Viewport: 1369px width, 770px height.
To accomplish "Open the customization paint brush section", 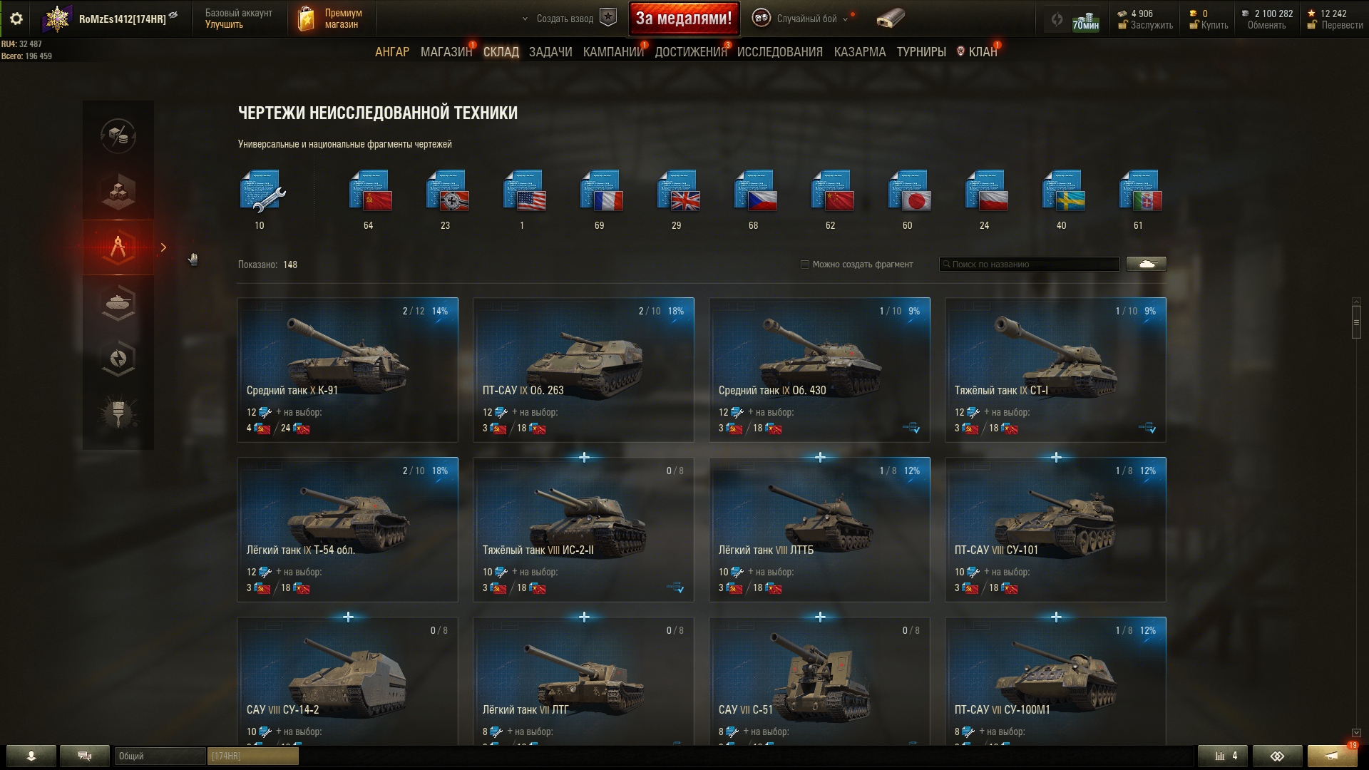I will pyautogui.click(x=118, y=413).
